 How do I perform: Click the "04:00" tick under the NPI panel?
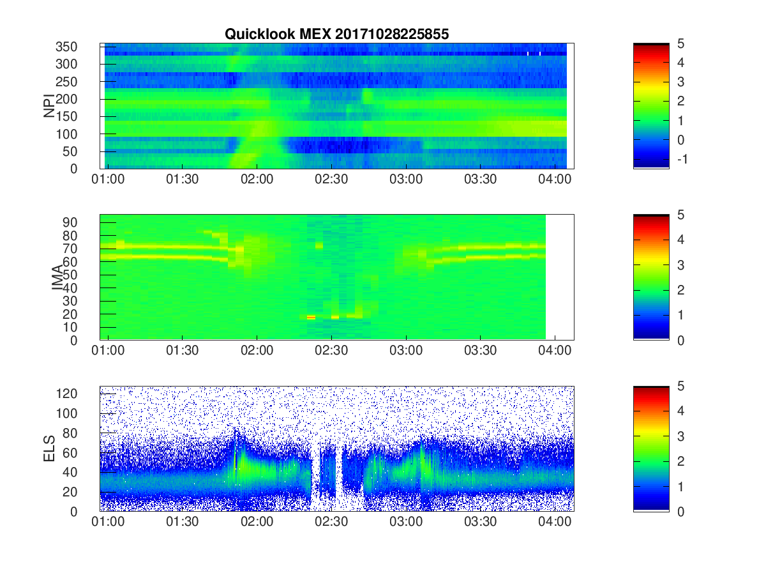pyautogui.click(x=555, y=181)
